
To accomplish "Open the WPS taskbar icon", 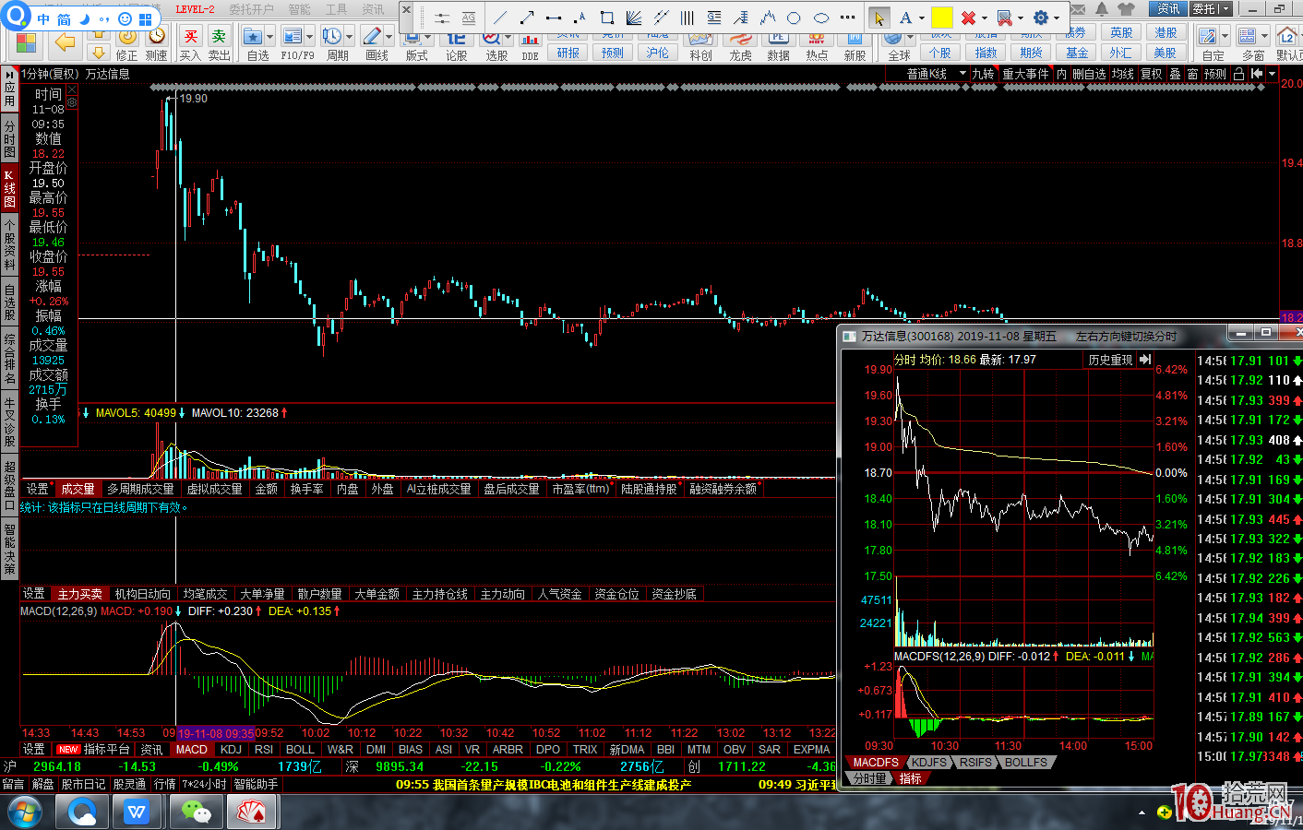I will click(137, 812).
